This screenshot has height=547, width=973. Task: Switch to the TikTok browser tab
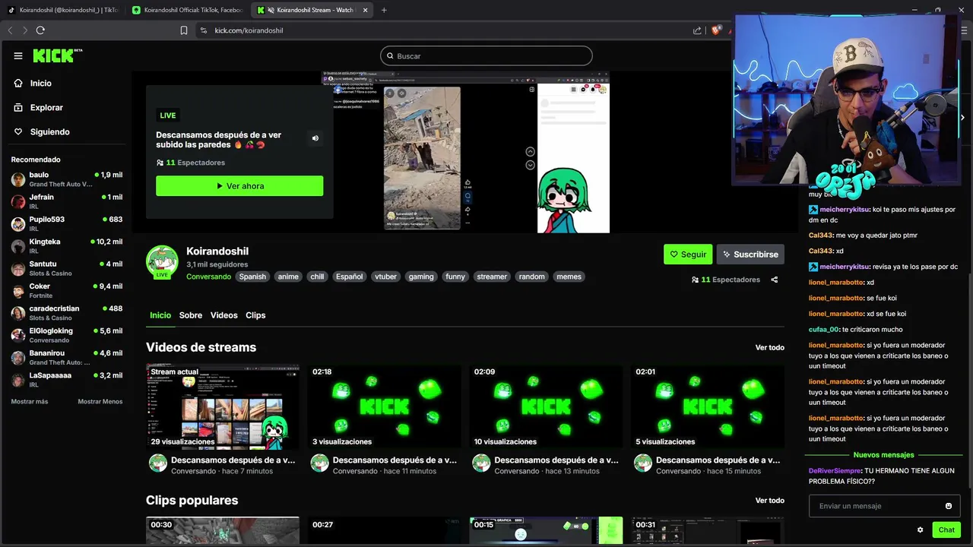[62, 10]
